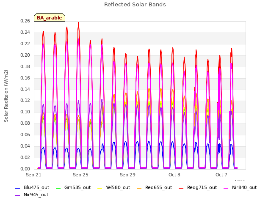Click the Sep 25 x-axis tick label
Image resolution: width=271 pixels, height=203 pixels.
click(x=80, y=175)
